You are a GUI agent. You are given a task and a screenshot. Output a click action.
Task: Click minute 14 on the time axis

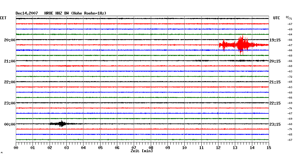252,147
